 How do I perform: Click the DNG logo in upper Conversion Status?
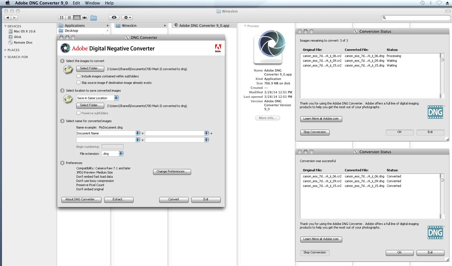435,112
